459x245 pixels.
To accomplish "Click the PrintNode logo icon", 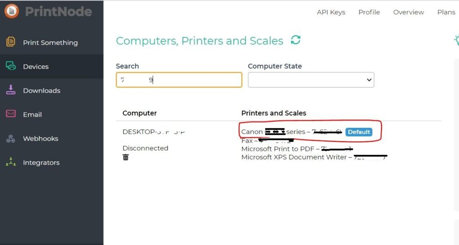I will [12, 11].
